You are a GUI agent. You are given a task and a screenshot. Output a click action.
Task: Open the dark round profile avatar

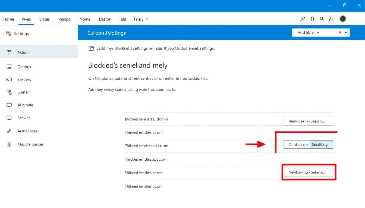tap(343, 19)
